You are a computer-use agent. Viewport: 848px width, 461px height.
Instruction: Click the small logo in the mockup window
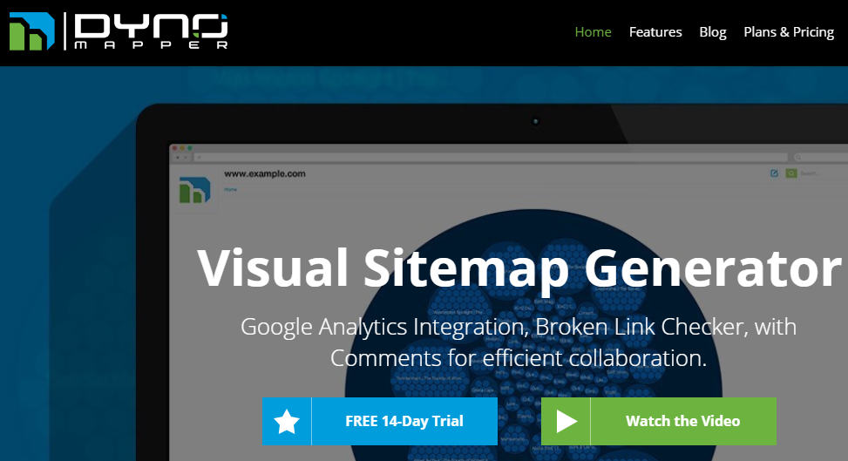(x=194, y=190)
